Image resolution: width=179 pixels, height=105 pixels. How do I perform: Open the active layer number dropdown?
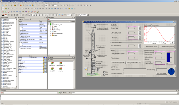click(34, 15)
